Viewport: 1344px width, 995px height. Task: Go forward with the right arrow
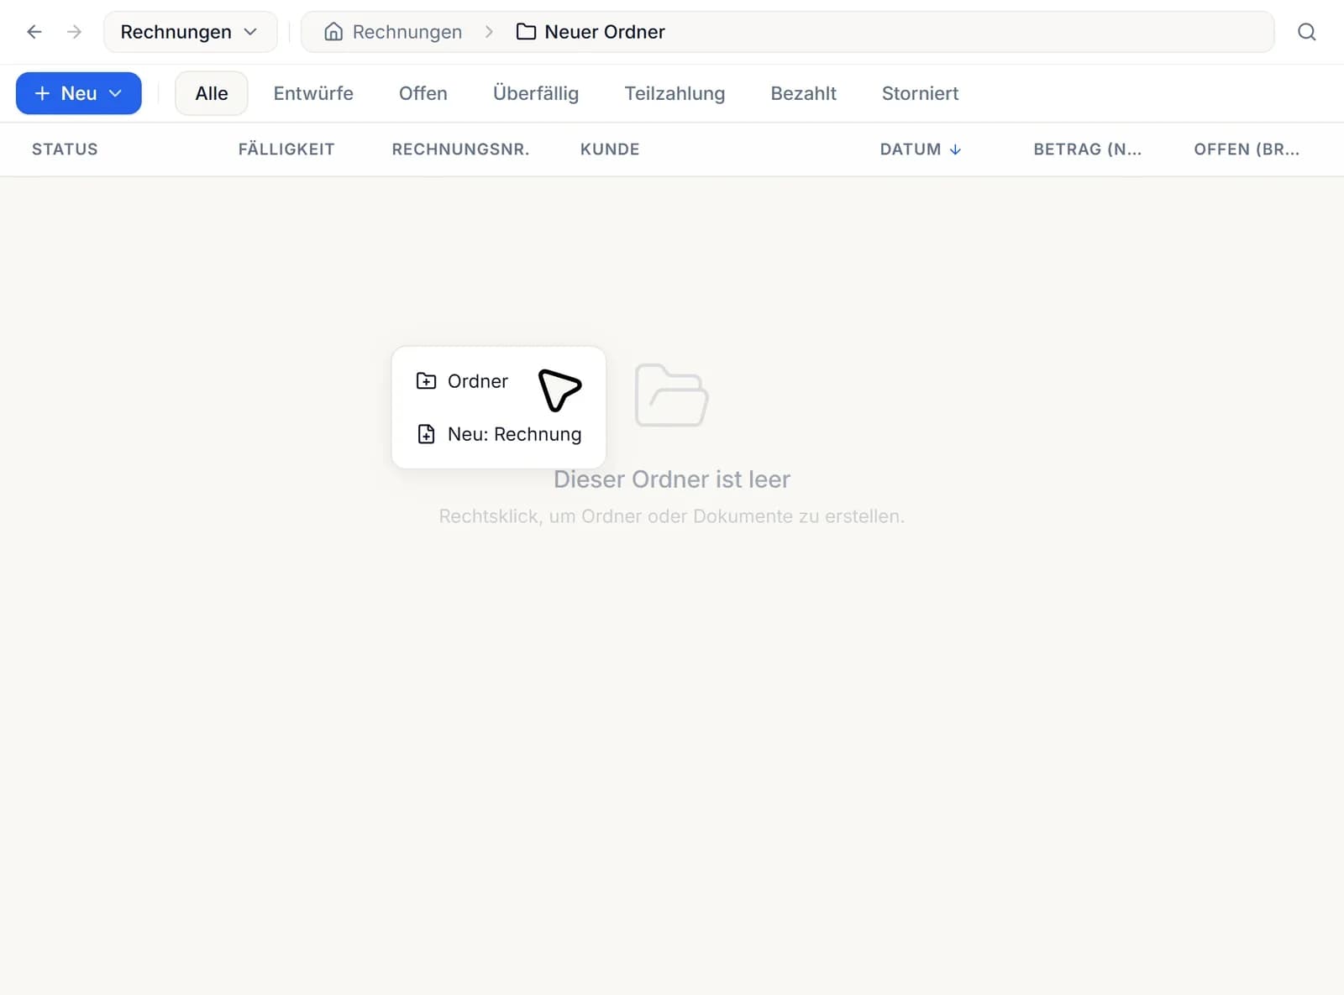[74, 32]
